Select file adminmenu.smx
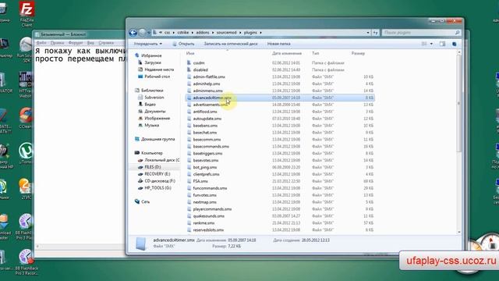The height and width of the screenshot is (281, 499). 208,91
